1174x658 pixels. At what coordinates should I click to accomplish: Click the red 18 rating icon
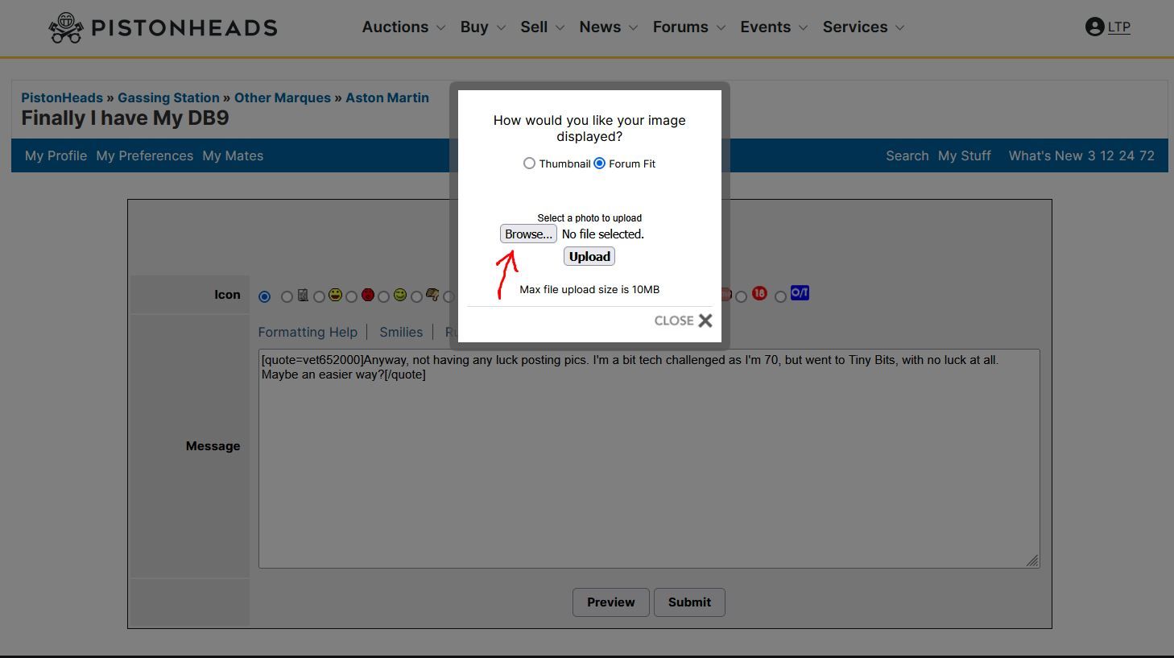tap(759, 294)
